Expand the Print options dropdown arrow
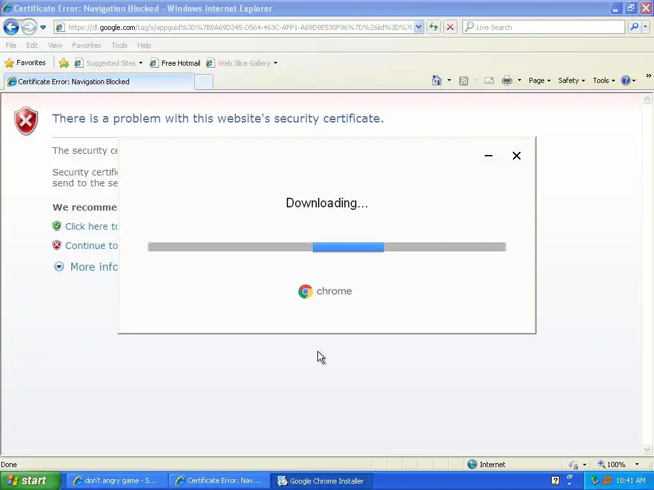This screenshot has width=654, height=490. pyautogui.click(x=519, y=80)
